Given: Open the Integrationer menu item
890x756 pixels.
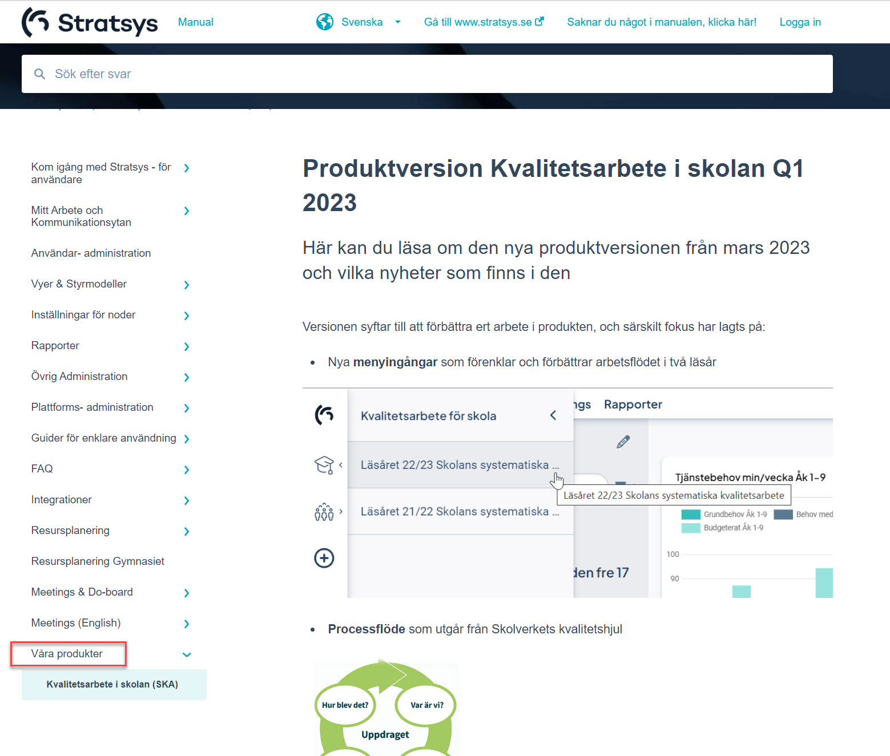Looking at the screenshot, I should [x=61, y=499].
